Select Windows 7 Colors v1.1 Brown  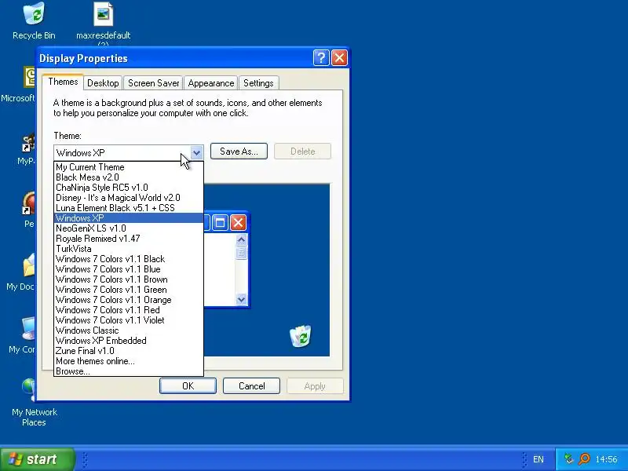point(129,279)
